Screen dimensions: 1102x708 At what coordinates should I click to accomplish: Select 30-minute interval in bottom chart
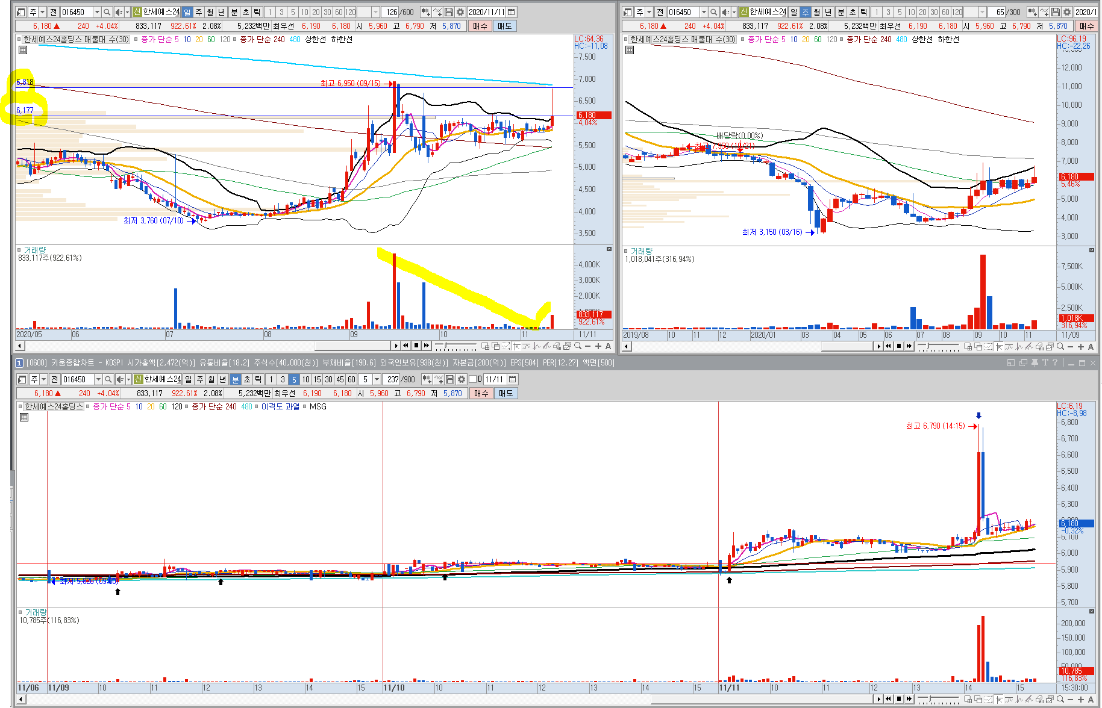pos(328,379)
